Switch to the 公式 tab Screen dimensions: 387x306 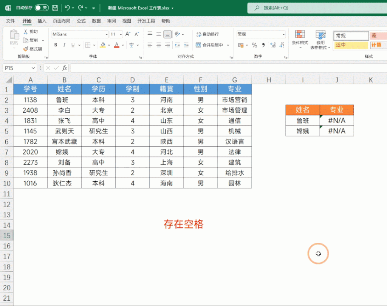pos(81,21)
